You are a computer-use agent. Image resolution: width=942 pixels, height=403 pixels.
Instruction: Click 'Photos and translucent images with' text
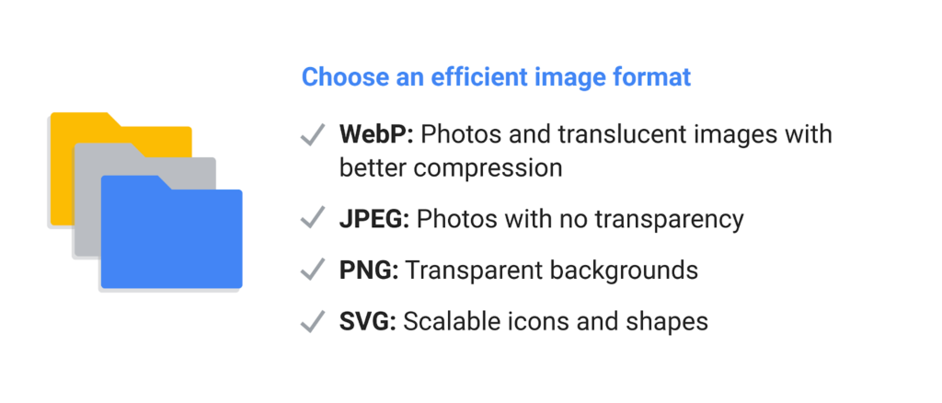click(x=626, y=134)
